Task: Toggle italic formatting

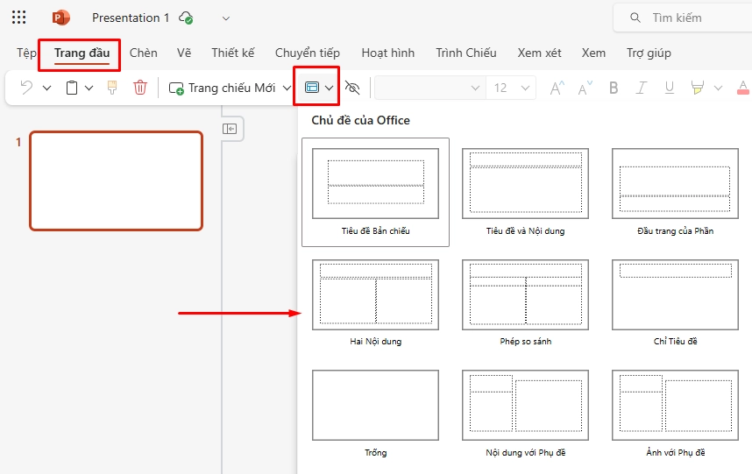Action: coord(642,88)
